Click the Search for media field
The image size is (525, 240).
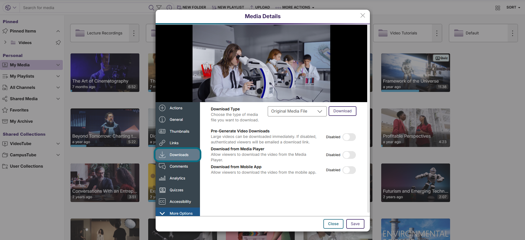click(84, 8)
